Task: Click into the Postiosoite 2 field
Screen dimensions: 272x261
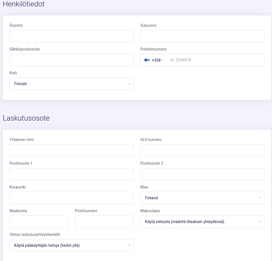Action: coord(202,174)
